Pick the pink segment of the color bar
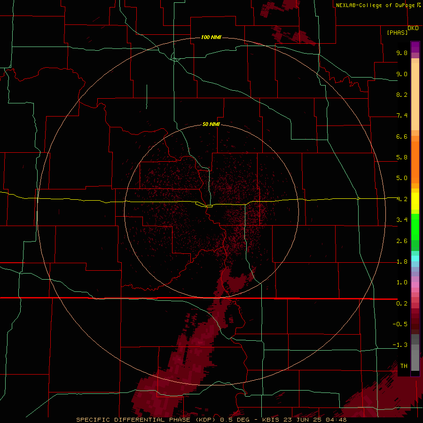 415,285
